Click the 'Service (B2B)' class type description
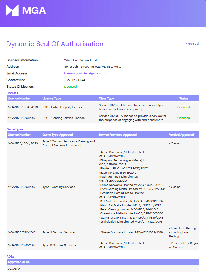This screenshot has width=206, height=273. 133,107
